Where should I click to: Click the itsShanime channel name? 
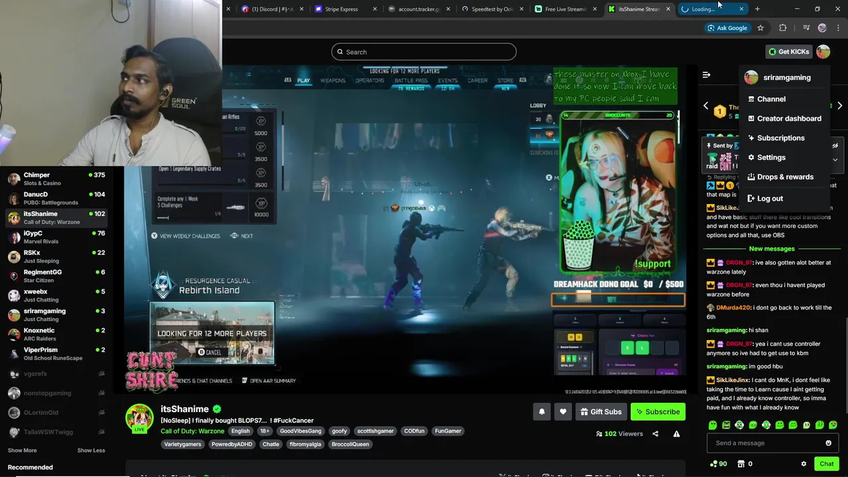pyautogui.click(x=185, y=409)
